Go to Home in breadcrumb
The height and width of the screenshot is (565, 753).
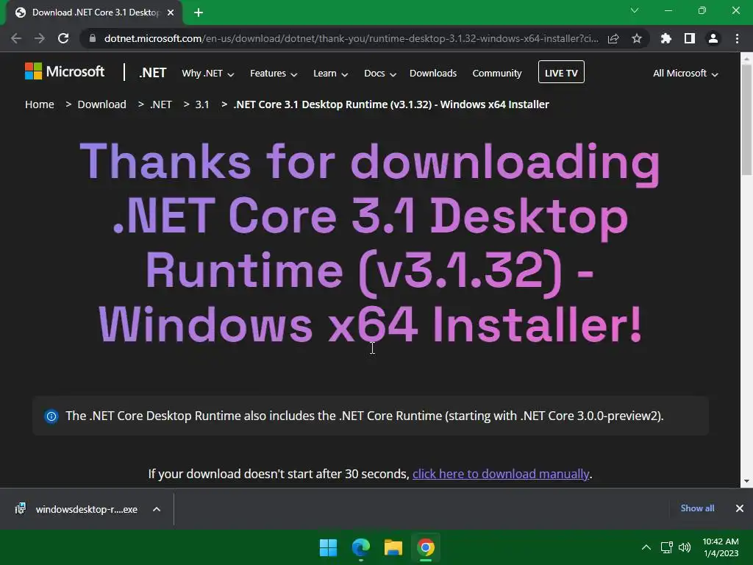coord(40,104)
